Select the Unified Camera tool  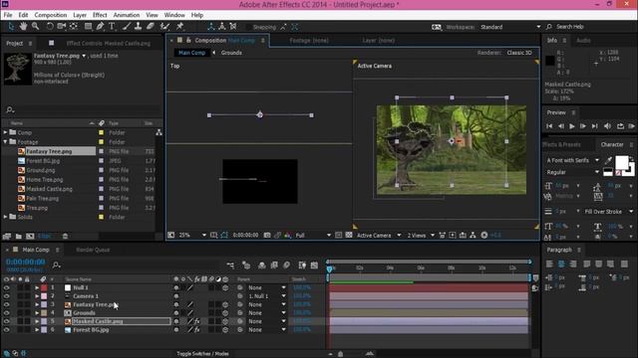coord(62,27)
